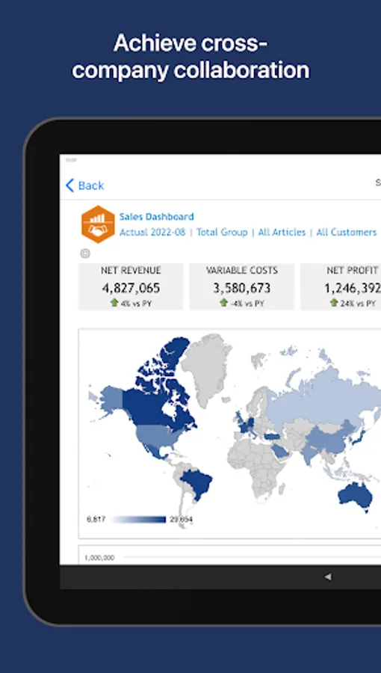
Task: Select the Actual 2022-08 filter
Action: pos(152,233)
